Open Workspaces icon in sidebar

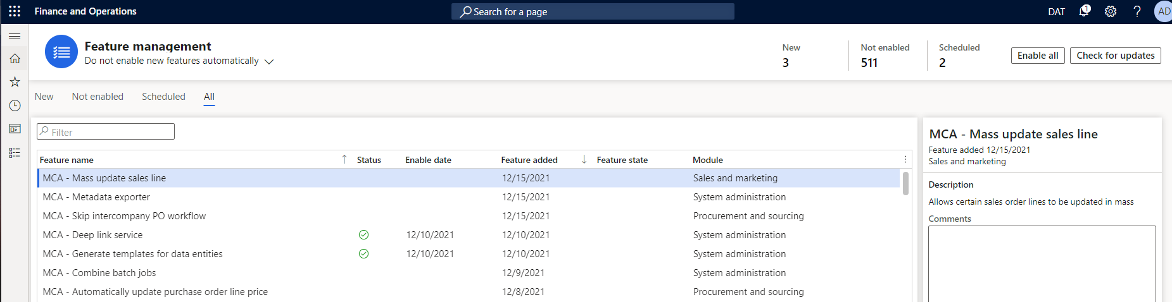(15, 129)
